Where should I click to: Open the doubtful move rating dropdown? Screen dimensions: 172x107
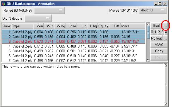tap(153, 10)
